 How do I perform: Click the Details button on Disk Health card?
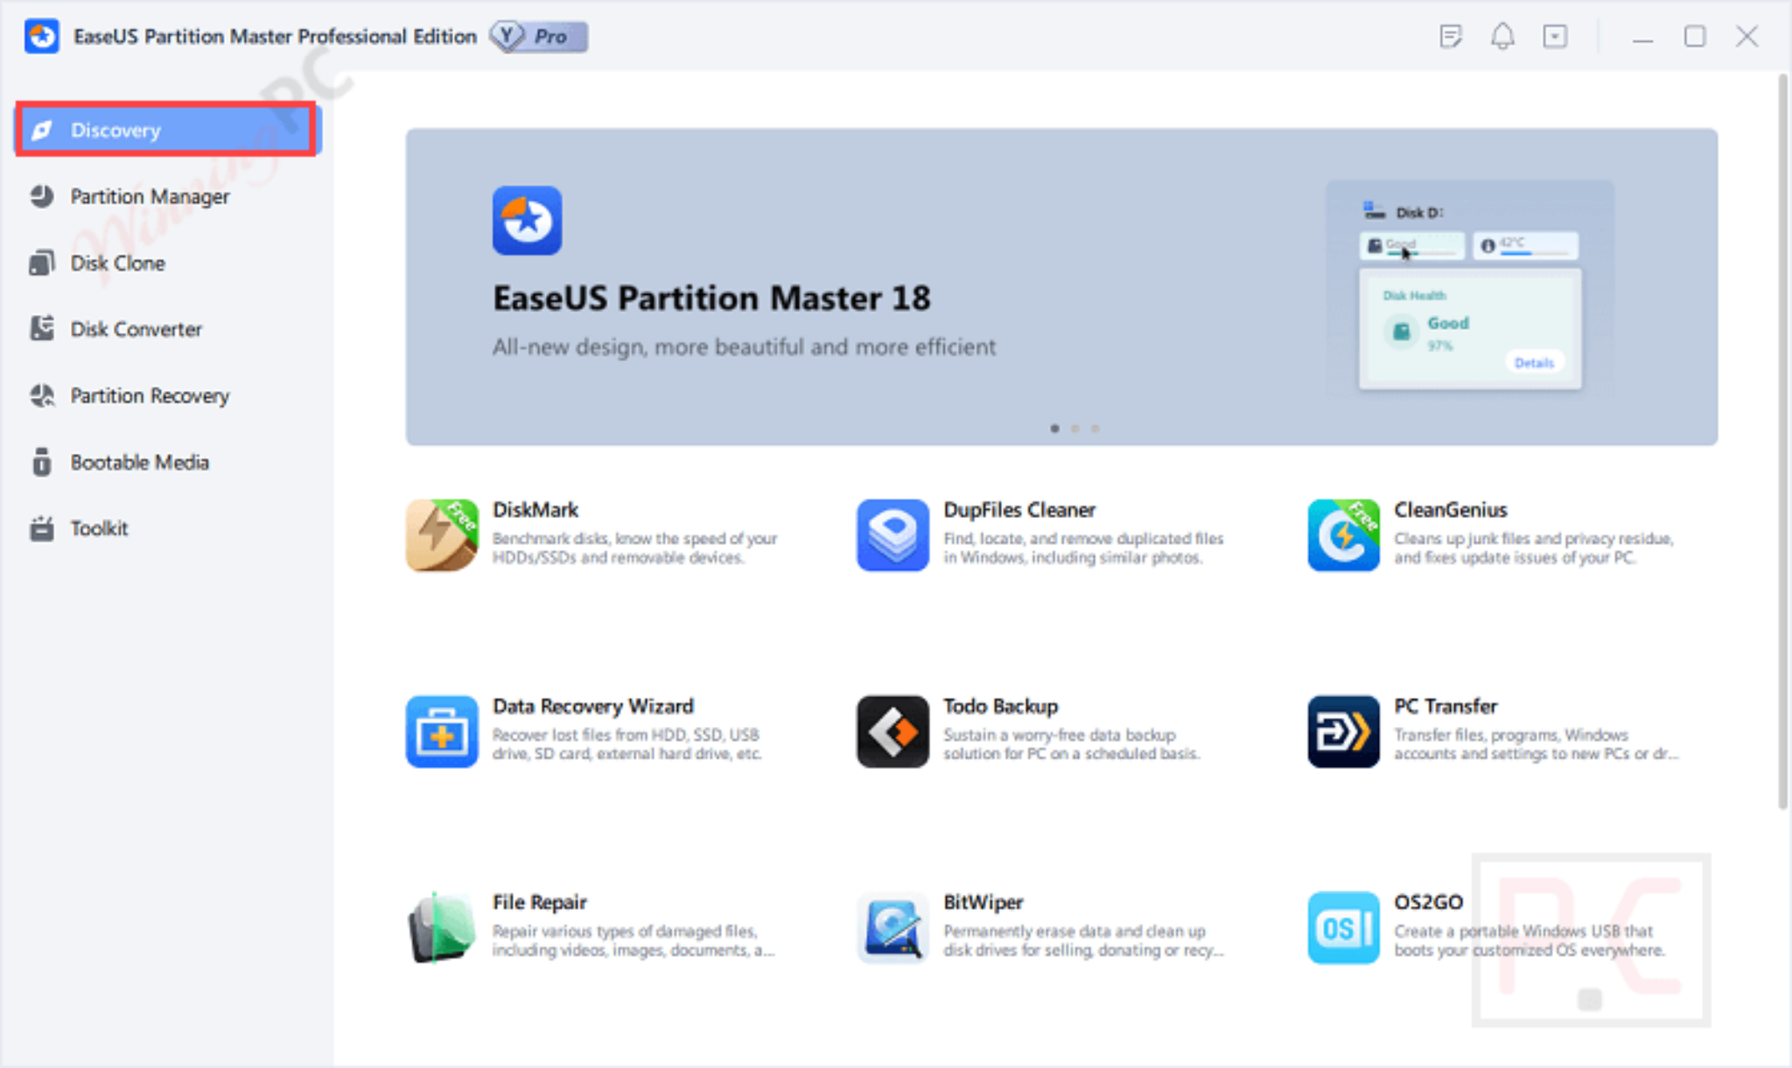click(1534, 362)
